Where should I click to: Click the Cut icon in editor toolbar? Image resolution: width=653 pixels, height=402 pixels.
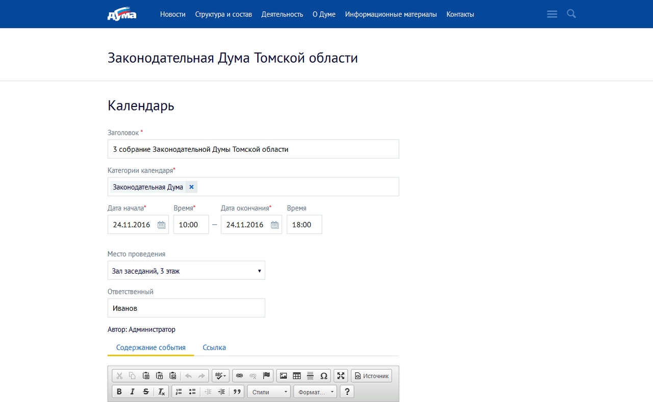pyautogui.click(x=119, y=376)
